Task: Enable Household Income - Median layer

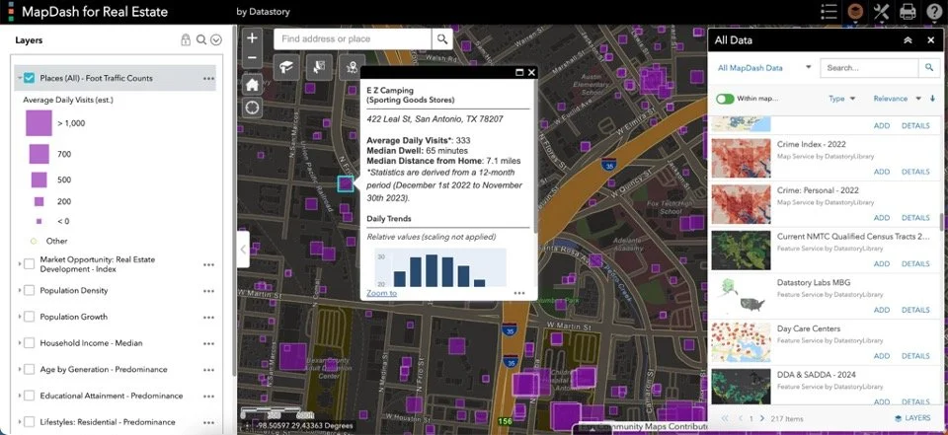Action: [x=29, y=343]
